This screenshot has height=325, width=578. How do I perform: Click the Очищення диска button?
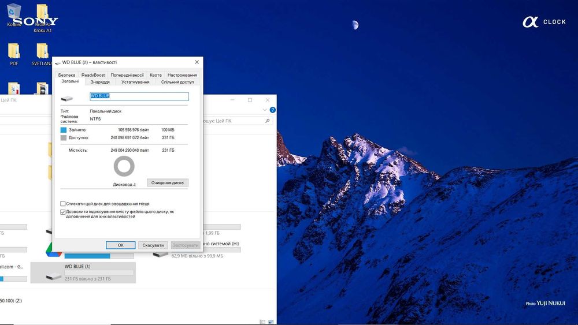click(168, 182)
